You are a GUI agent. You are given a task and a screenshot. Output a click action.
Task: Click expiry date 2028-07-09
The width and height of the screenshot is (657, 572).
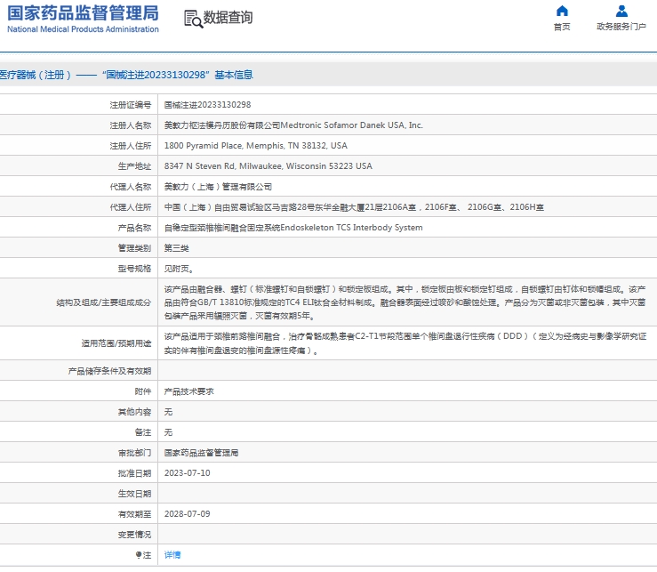[187, 514]
